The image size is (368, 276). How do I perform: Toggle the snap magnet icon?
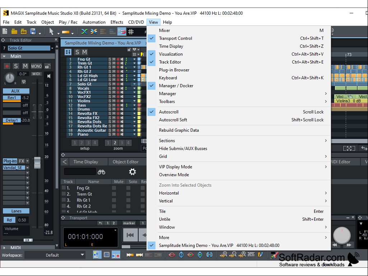(x=122, y=32)
